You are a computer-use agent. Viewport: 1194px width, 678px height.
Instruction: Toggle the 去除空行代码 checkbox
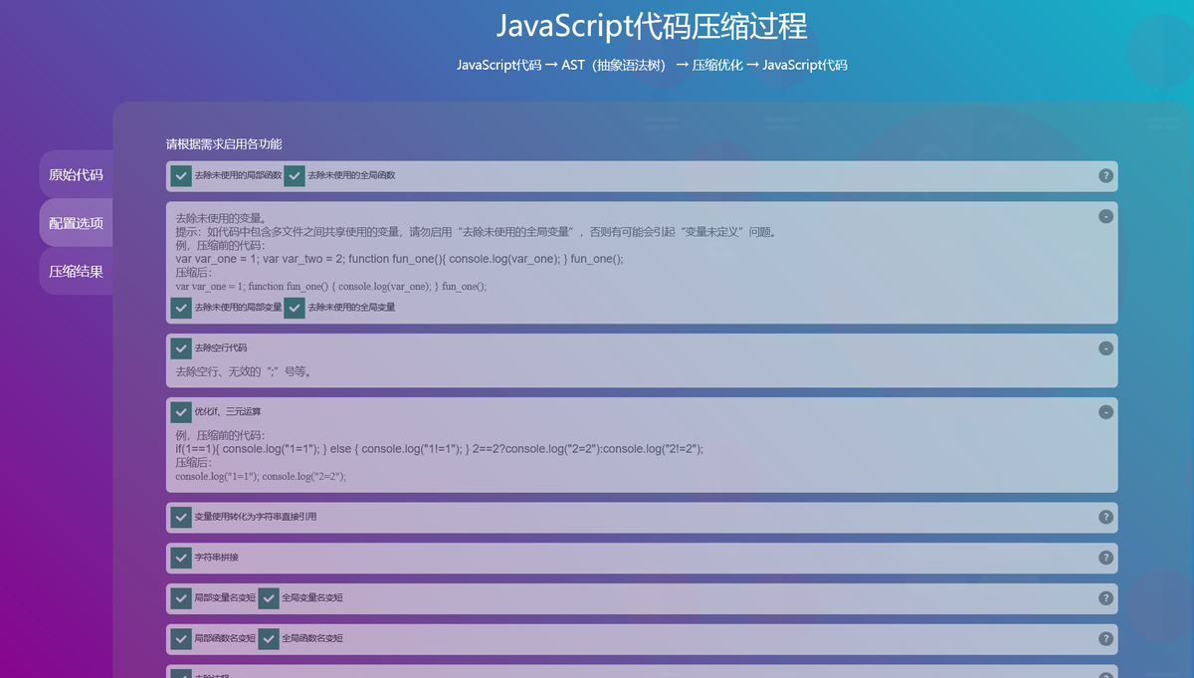(x=181, y=347)
